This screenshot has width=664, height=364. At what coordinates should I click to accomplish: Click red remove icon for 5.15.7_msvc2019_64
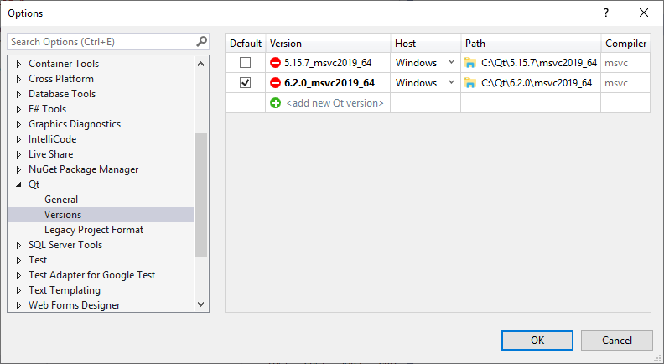click(x=276, y=63)
